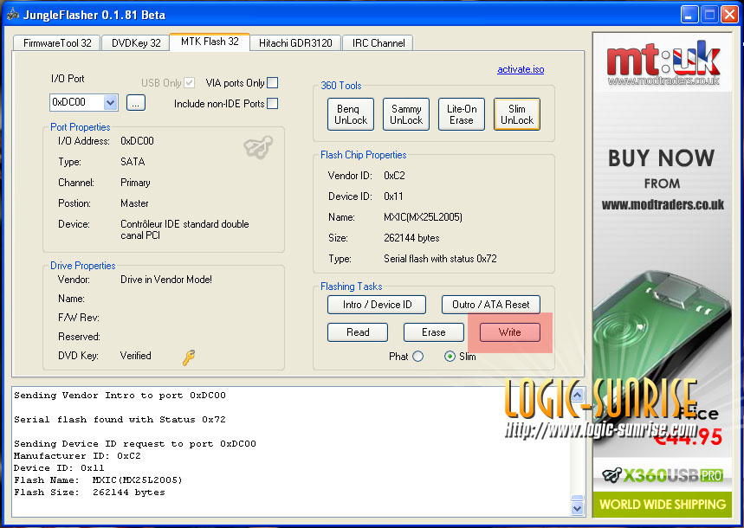
Task: Open the I/O Port dropdown arrow
Action: (110, 102)
